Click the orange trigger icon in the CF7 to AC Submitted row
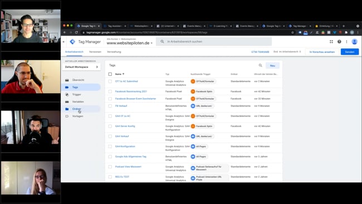This screenshot has width=362, height=204. [x=193, y=81]
